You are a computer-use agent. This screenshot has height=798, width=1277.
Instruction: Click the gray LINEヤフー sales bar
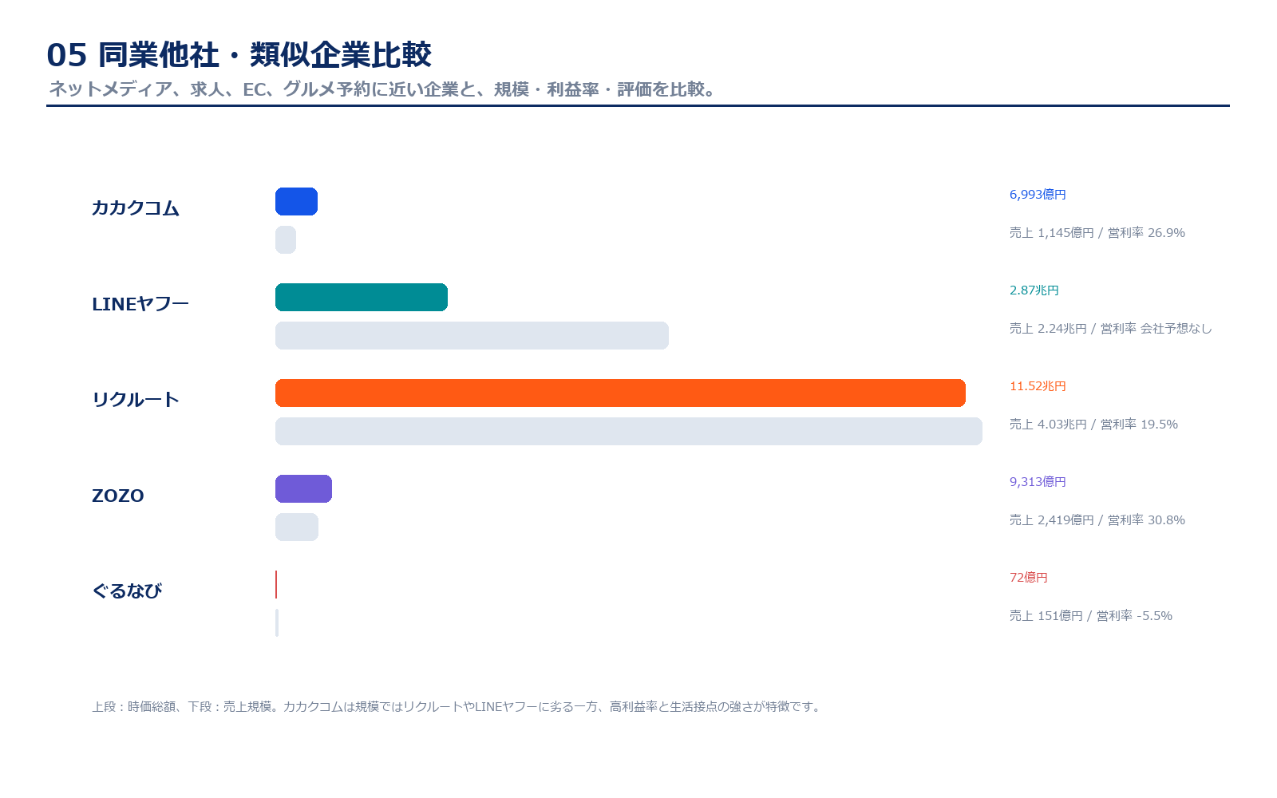pyautogui.click(x=472, y=335)
